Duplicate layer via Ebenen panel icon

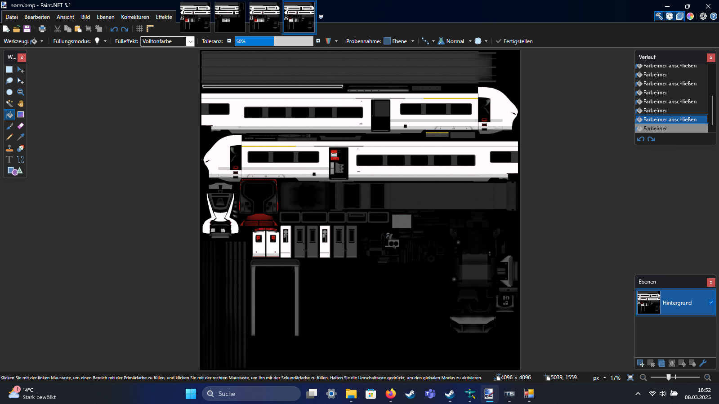pyautogui.click(x=661, y=363)
